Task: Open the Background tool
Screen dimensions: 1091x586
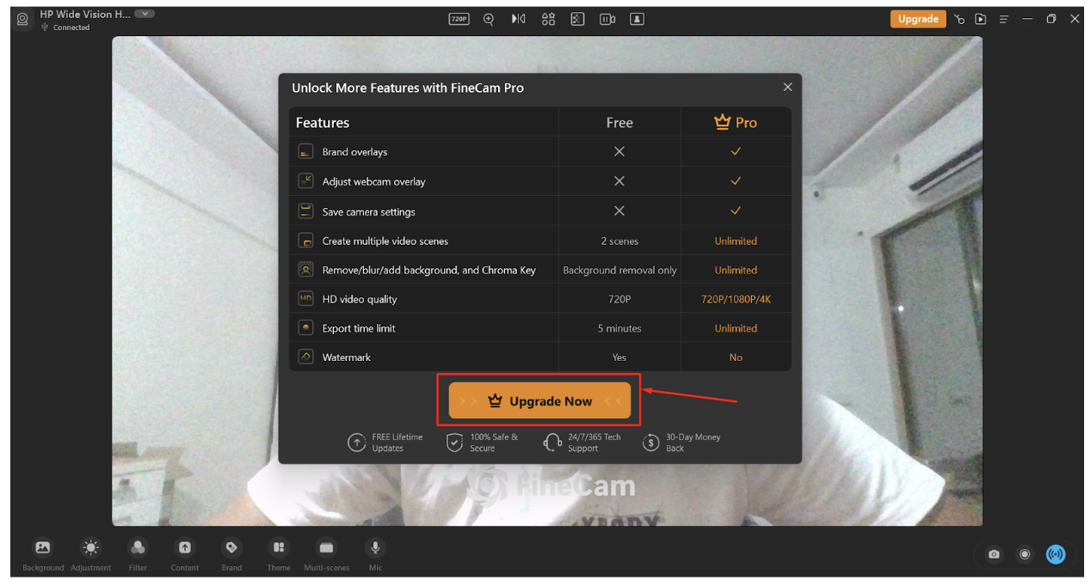Action: (43, 554)
